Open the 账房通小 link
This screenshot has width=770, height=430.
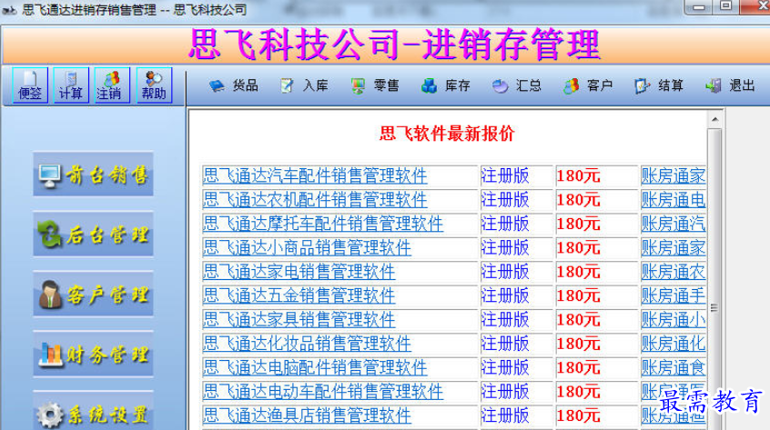pos(674,320)
